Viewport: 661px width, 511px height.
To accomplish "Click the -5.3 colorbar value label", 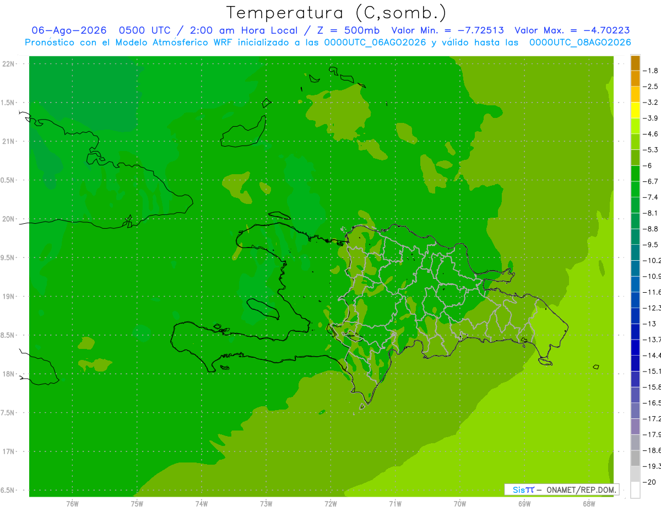I will (651, 149).
